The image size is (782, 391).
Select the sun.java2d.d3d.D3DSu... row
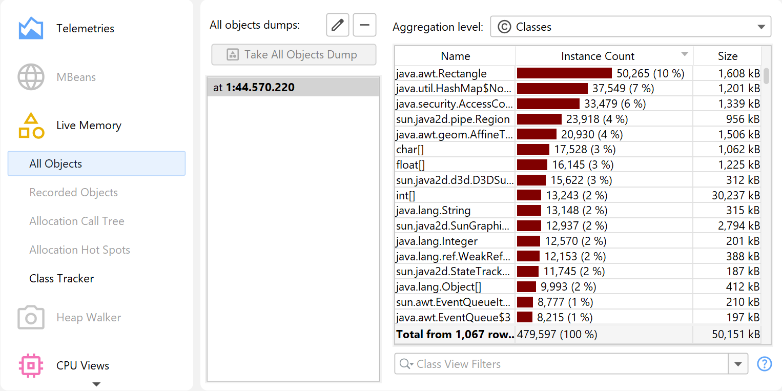(x=578, y=180)
